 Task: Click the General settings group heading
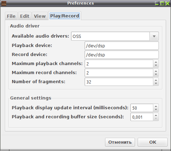(x=31, y=98)
